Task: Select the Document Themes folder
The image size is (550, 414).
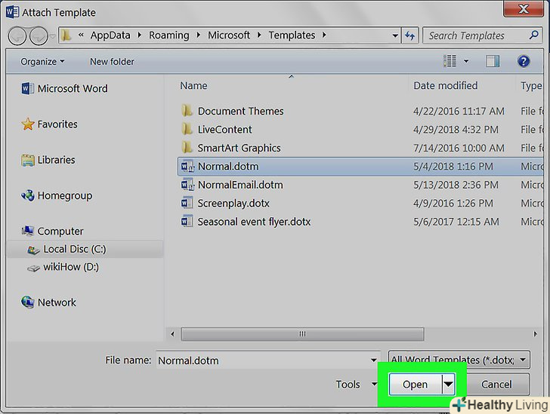Action: pyautogui.click(x=240, y=111)
